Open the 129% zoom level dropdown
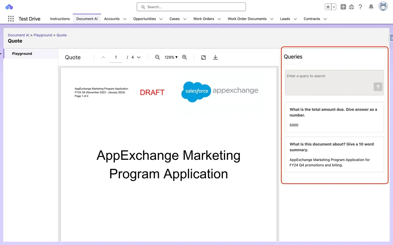Image resolution: width=393 pixels, height=245 pixels. (171, 57)
